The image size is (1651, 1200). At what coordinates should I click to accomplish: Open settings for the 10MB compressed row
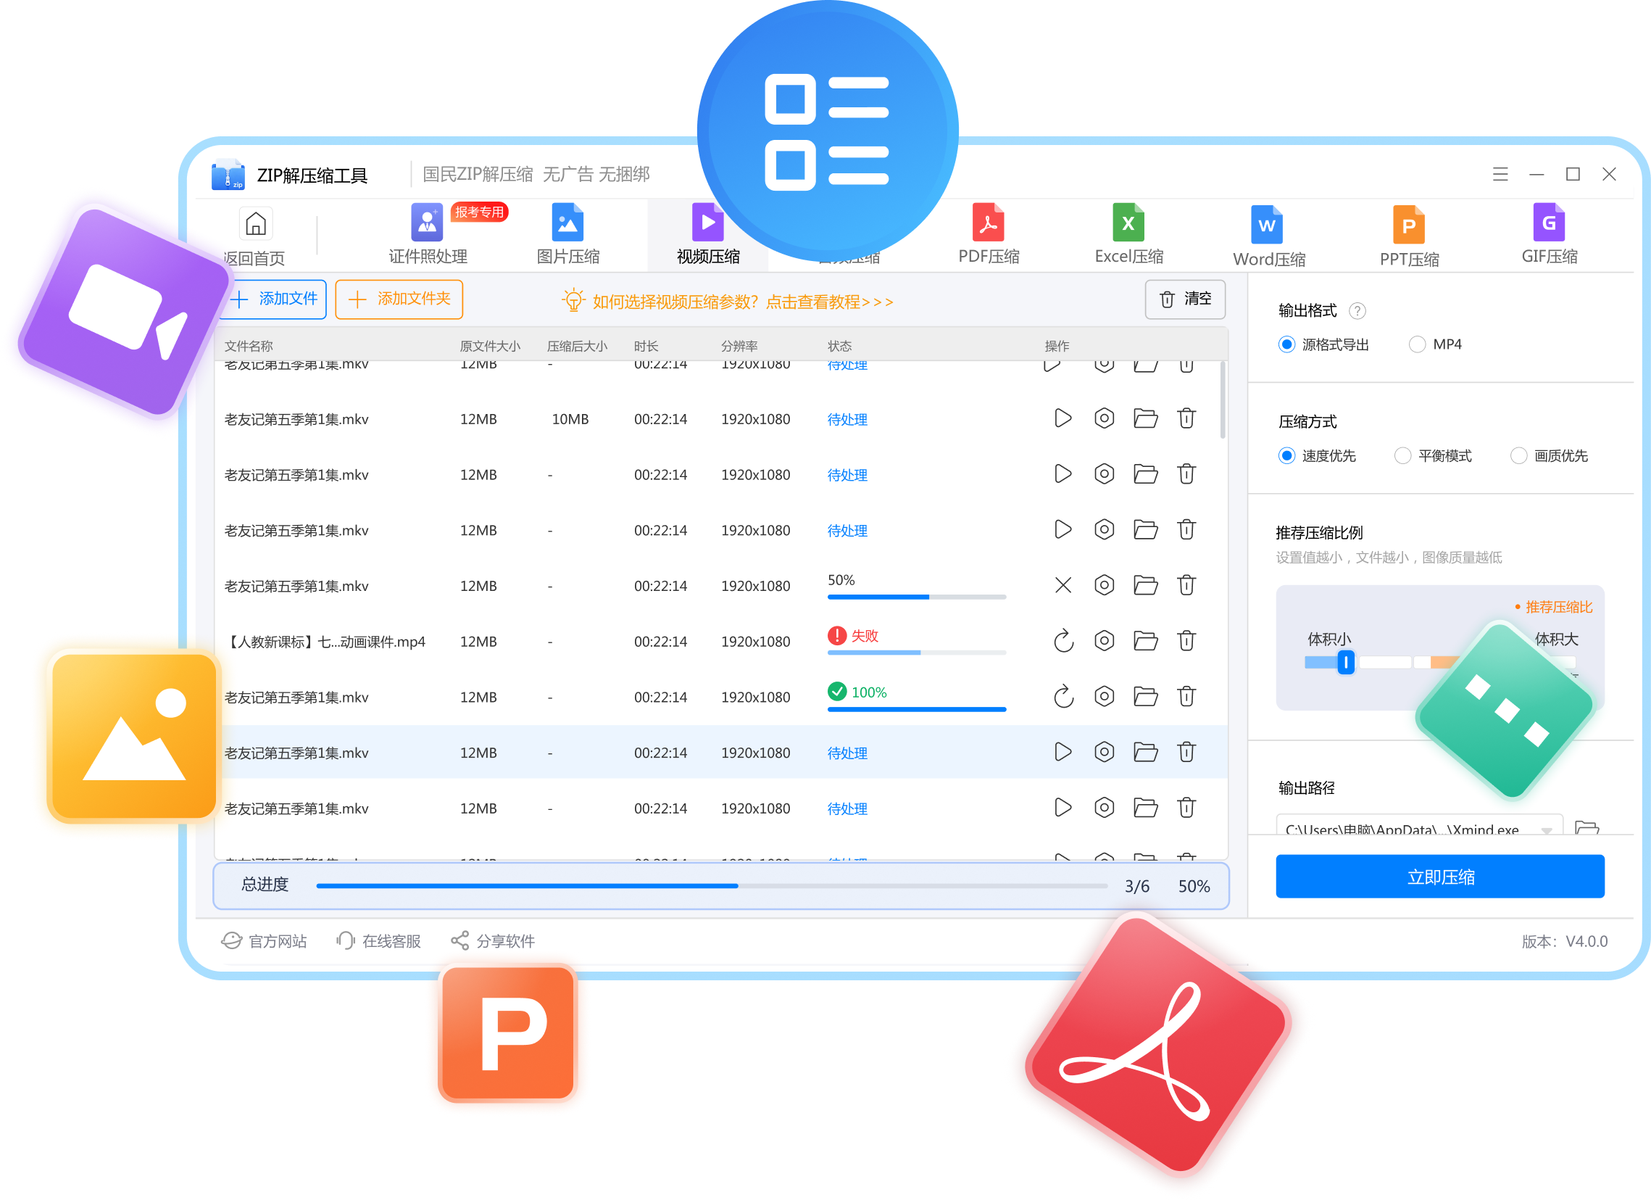(x=1105, y=418)
